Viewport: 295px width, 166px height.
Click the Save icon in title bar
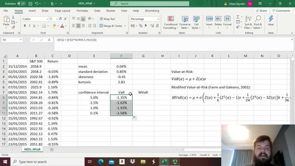point(30,4)
